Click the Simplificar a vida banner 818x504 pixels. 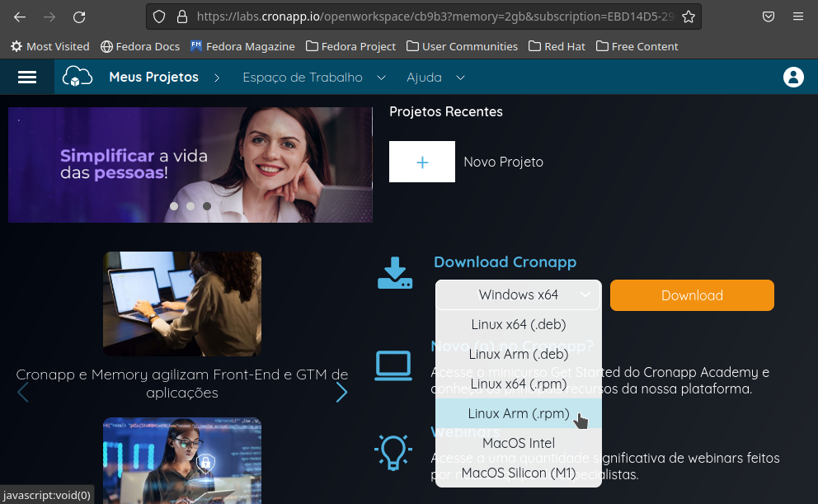pos(190,165)
